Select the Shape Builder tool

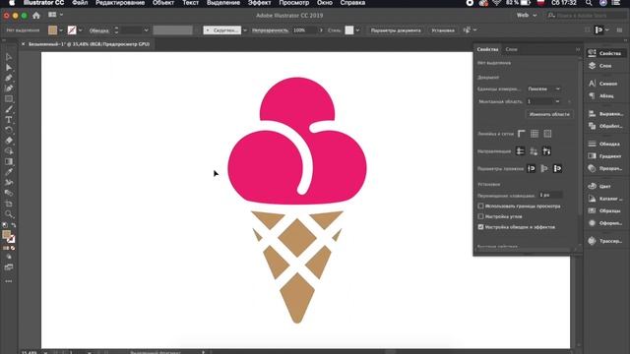click(9, 150)
